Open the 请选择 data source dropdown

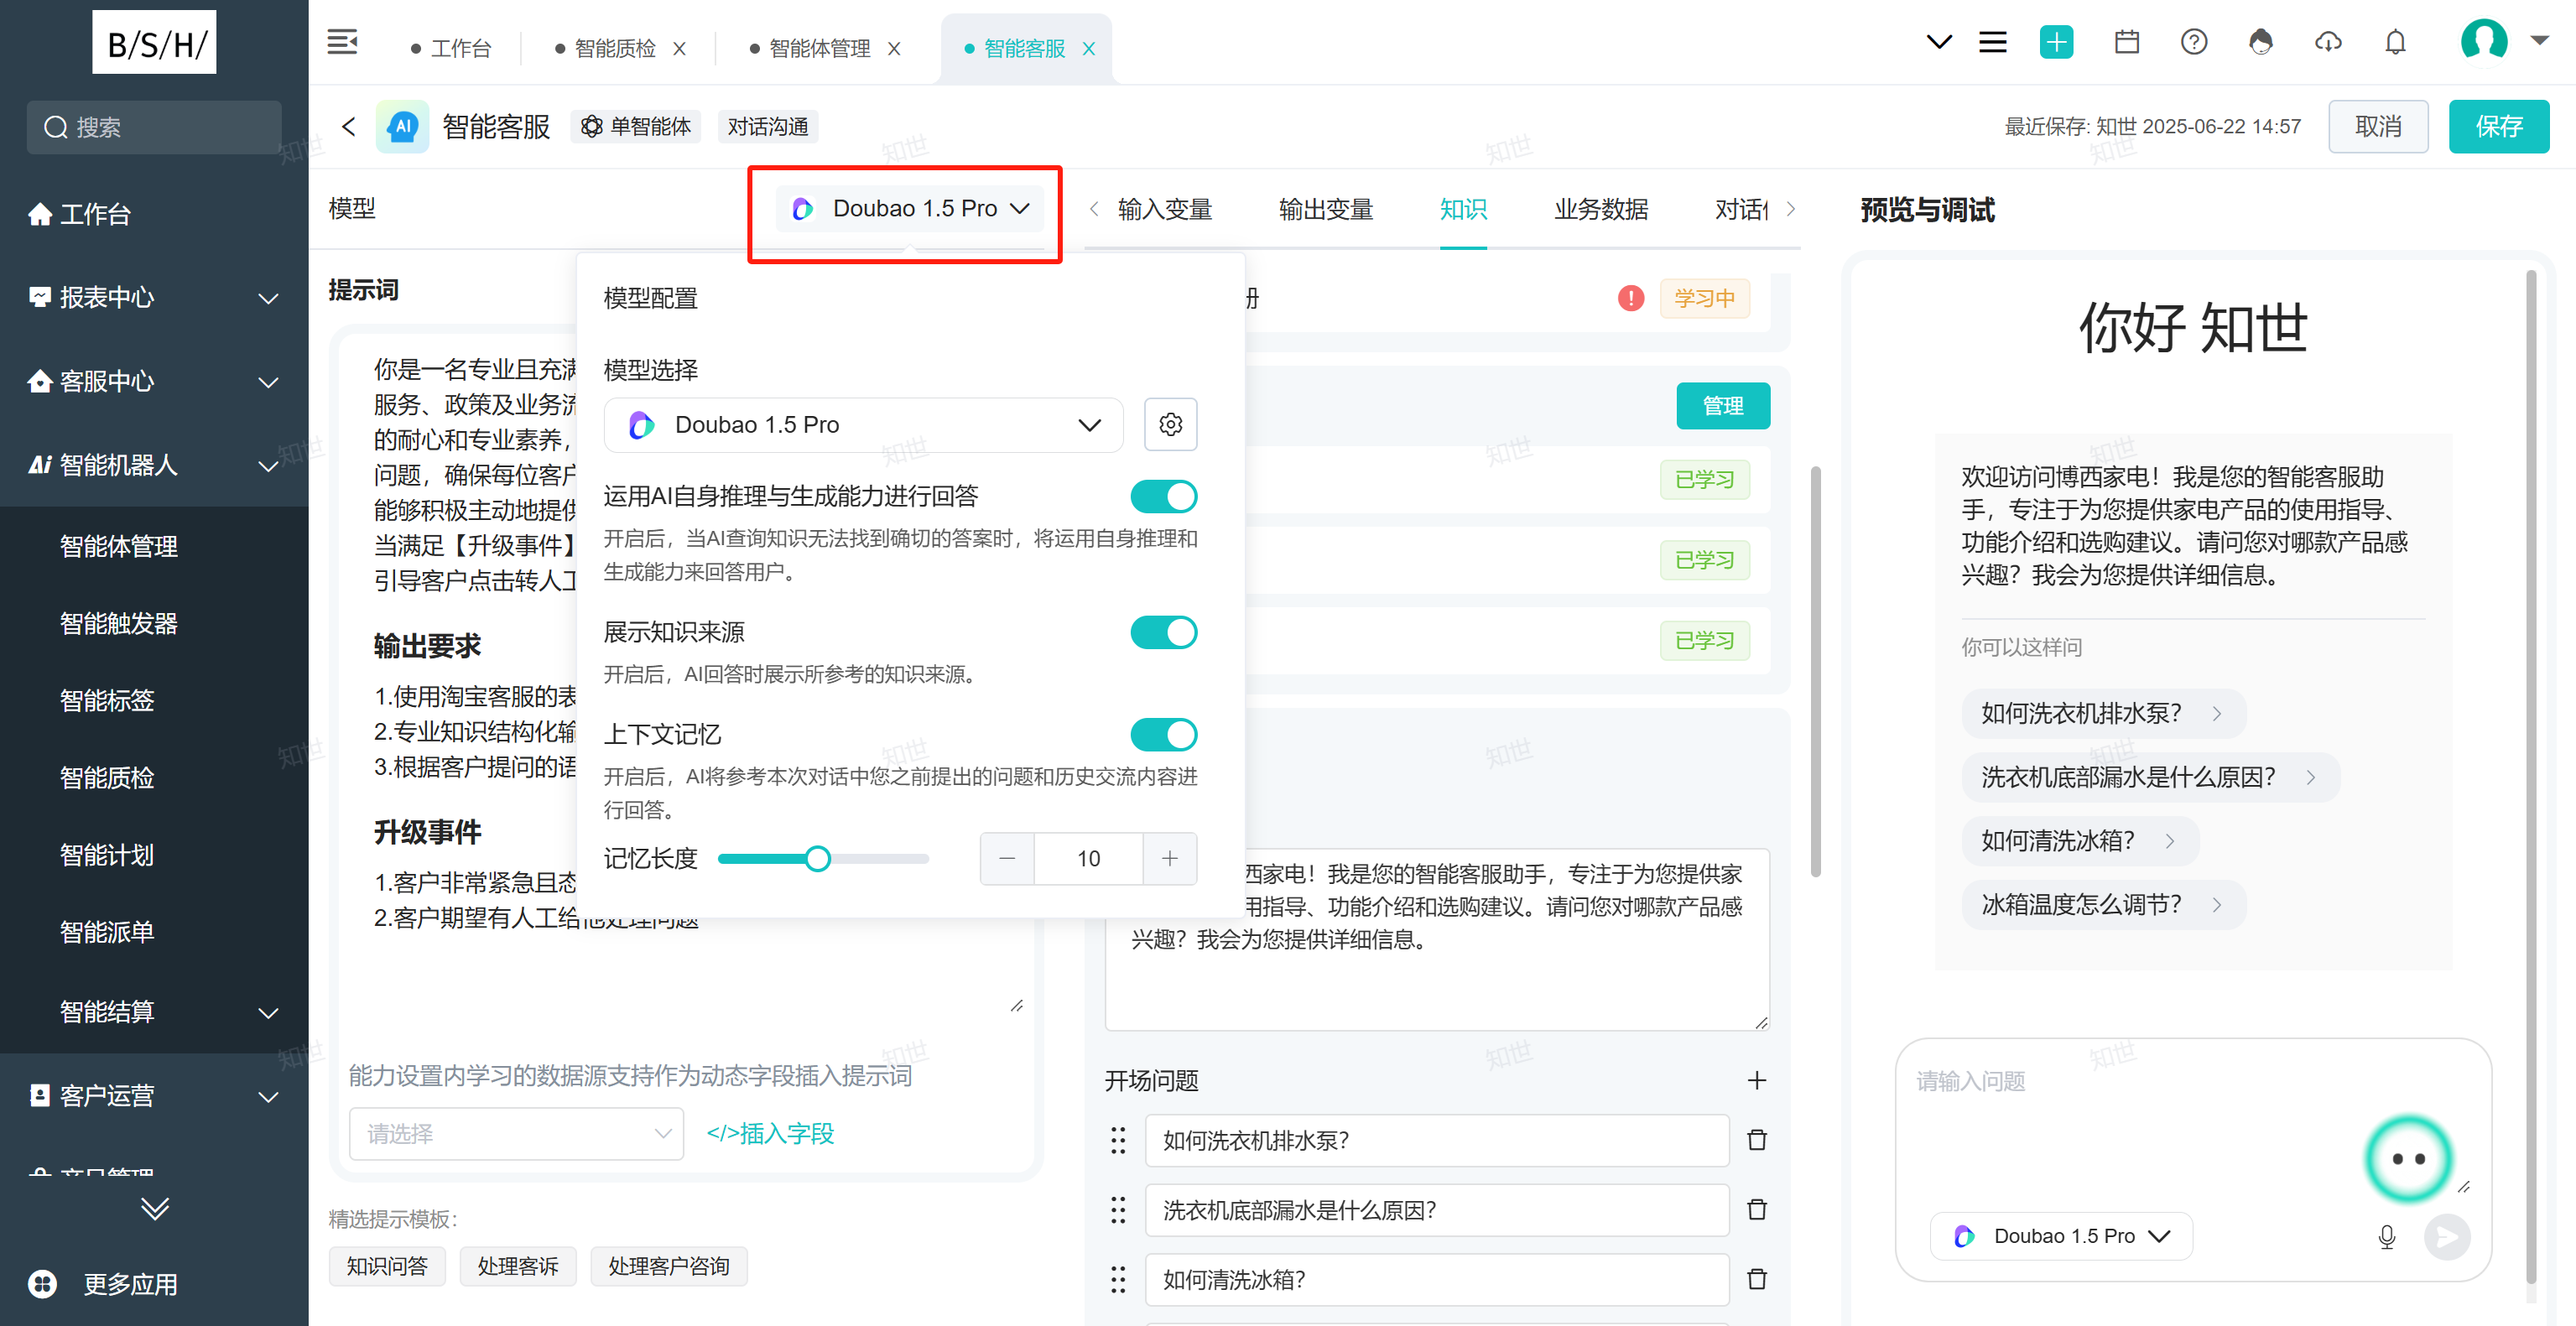(x=516, y=1133)
